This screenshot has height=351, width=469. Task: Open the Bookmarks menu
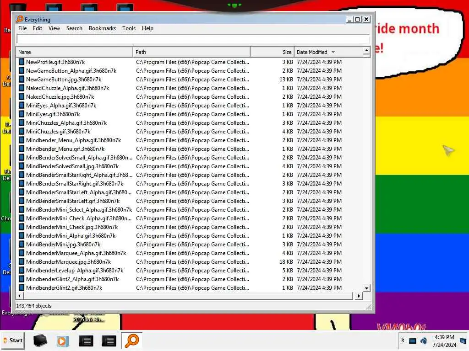[102, 28]
